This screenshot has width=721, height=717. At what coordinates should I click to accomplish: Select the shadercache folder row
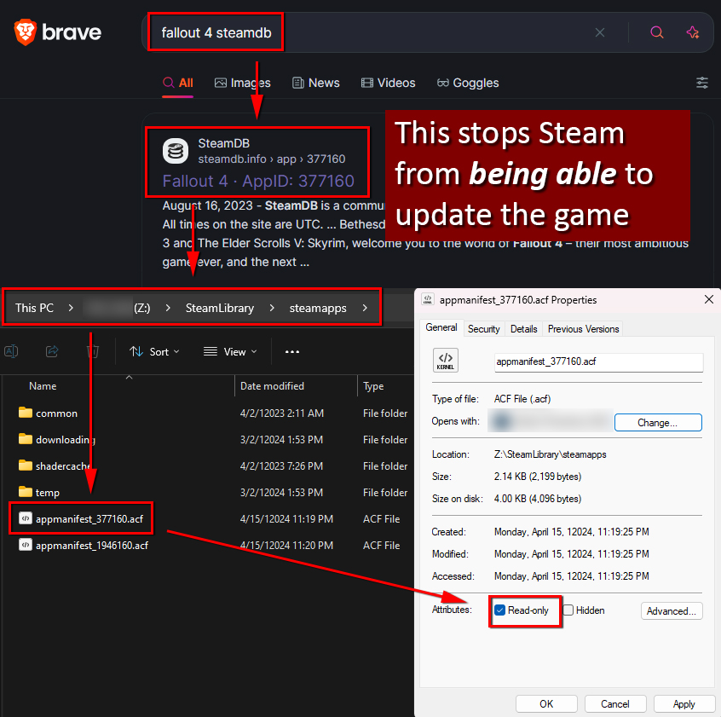point(207,465)
